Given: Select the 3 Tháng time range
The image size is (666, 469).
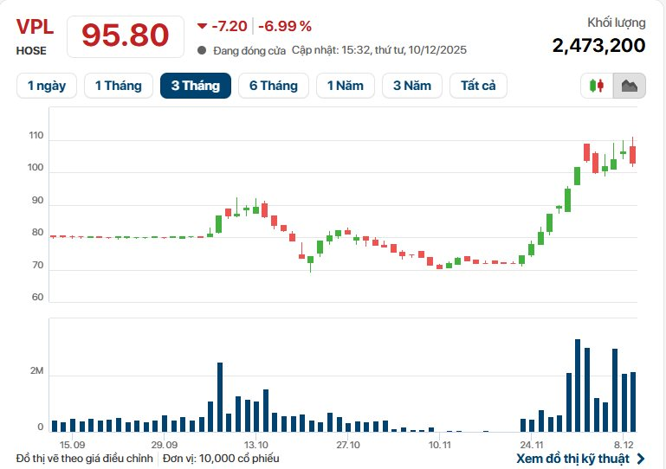Looking at the screenshot, I should 195,86.
